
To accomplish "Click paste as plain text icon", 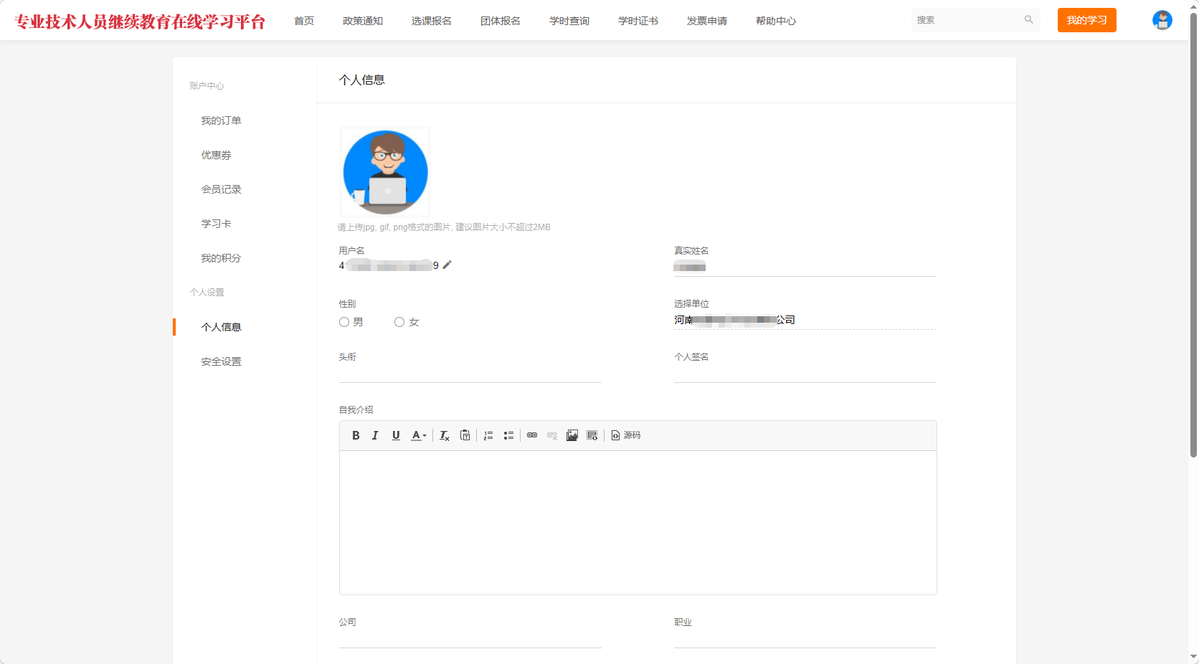I will click(465, 435).
